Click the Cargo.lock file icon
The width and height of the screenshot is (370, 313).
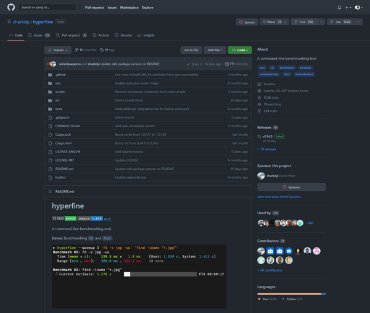(50, 135)
